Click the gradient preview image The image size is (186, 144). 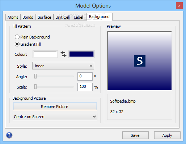click(139, 61)
